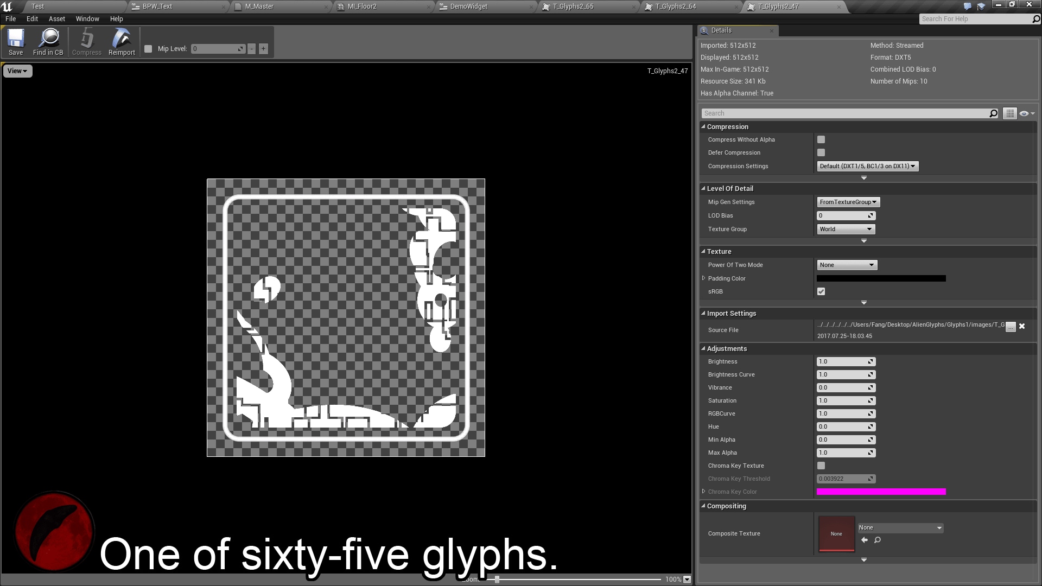This screenshot has height=586, width=1042.
Task: Change the Texture Group from World
Action: coord(846,229)
